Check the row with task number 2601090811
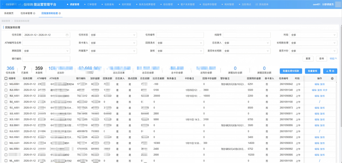This screenshot has width=342, height=163. (x=6, y=114)
